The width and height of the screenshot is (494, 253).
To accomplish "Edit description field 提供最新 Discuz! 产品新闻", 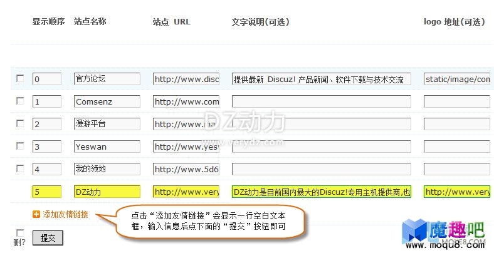I will 322,79.
